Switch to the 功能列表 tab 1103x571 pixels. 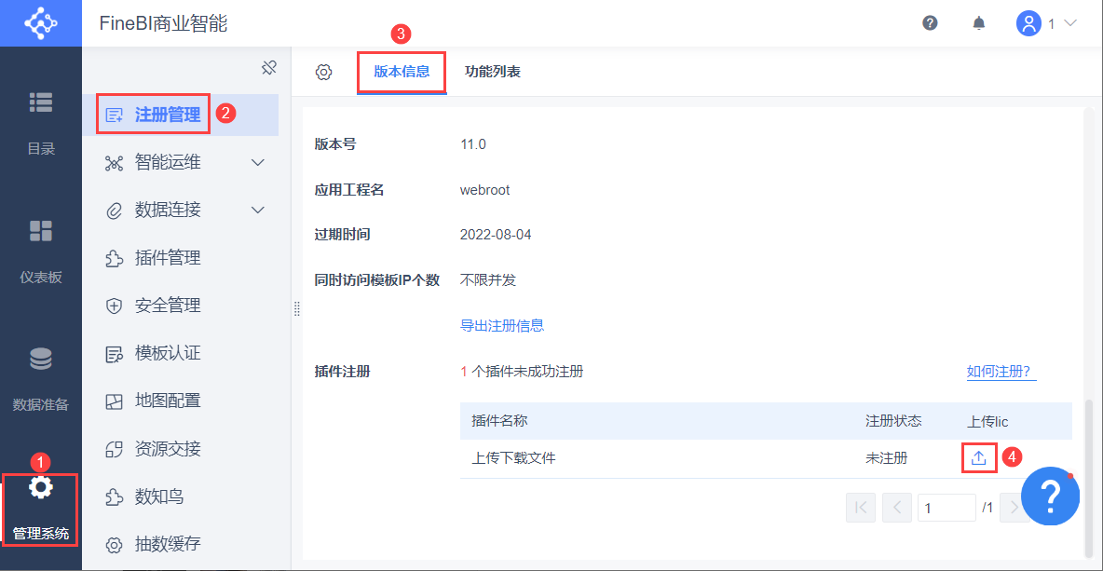point(493,72)
